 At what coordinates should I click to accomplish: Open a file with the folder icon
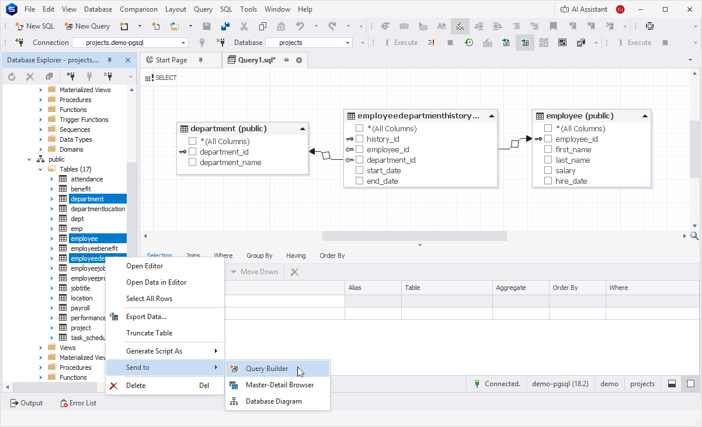click(x=175, y=26)
